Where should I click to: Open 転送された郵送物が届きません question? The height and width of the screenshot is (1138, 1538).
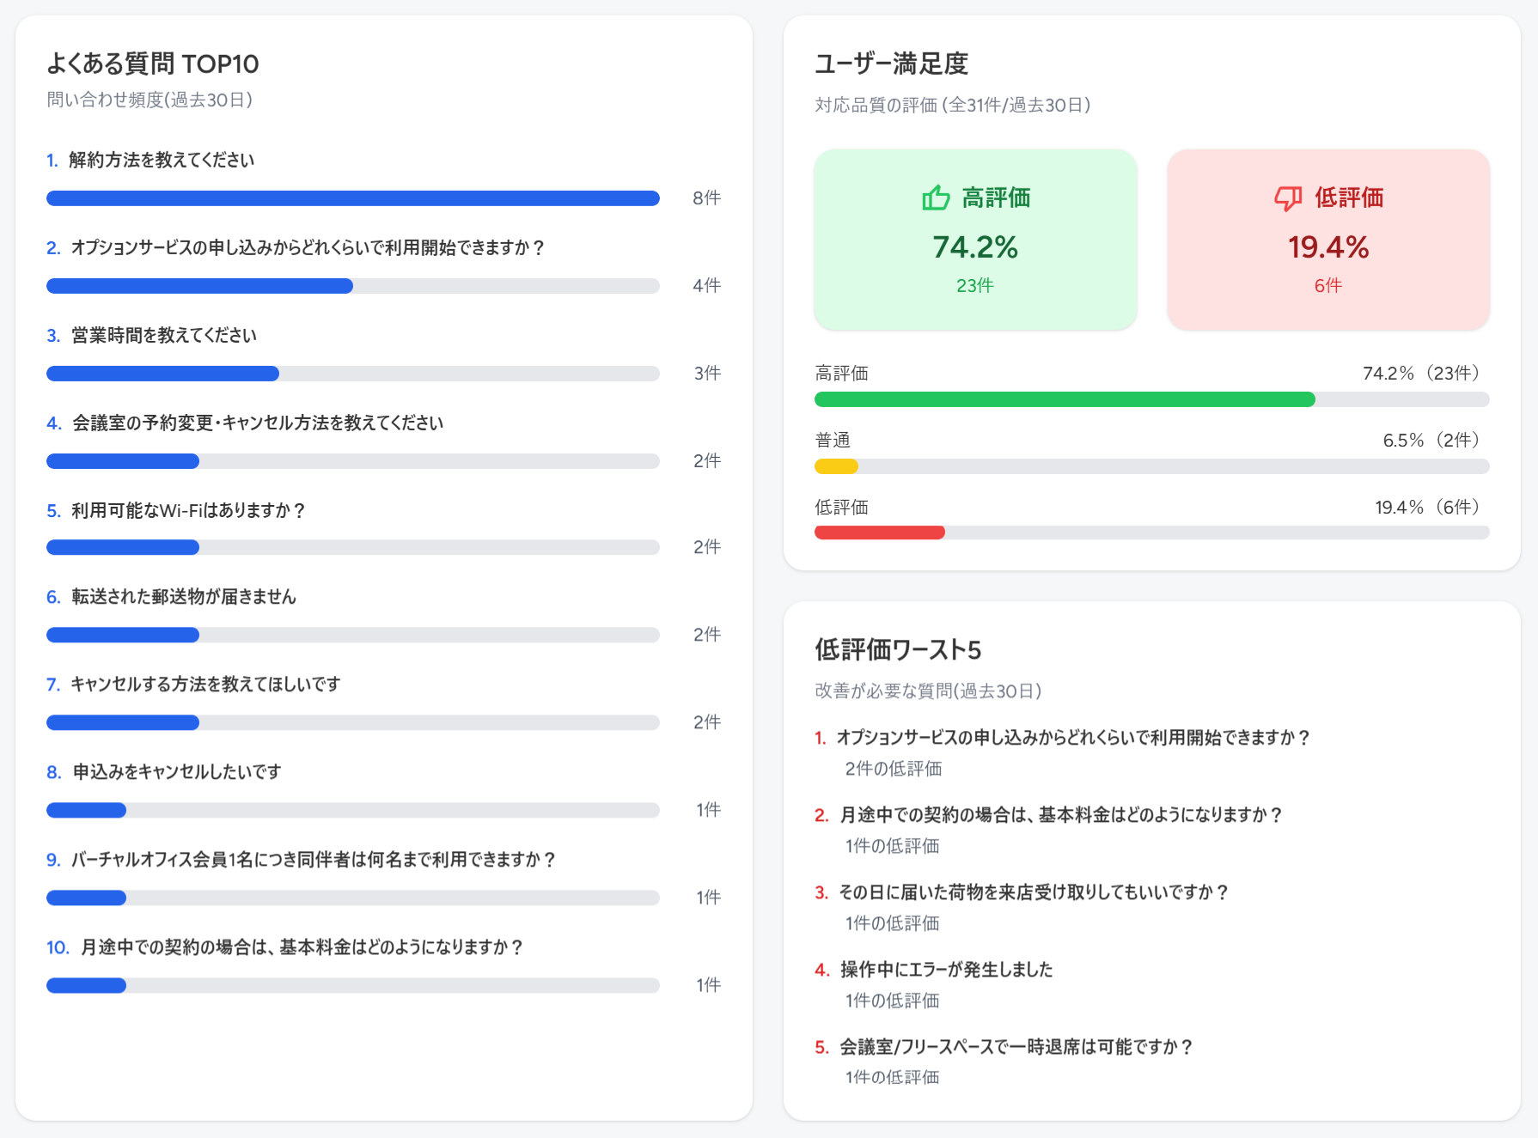(x=182, y=597)
